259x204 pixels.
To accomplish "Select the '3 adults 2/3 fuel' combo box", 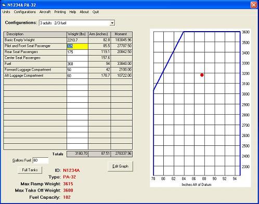I will pyautogui.click(x=77, y=23).
